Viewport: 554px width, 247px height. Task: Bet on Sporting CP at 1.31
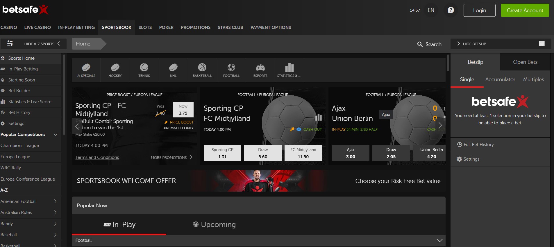pyautogui.click(x=222, y=153)
